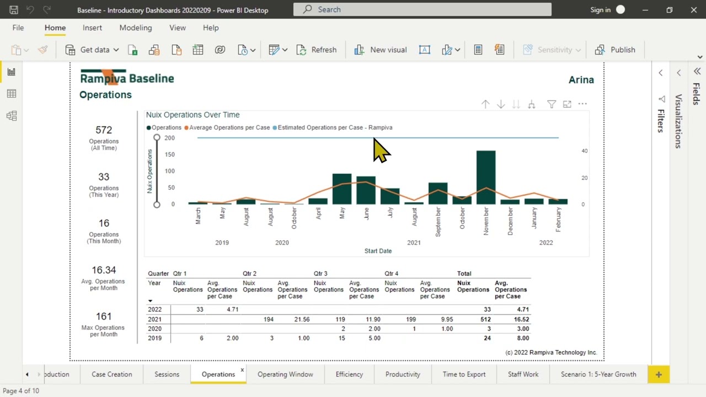Image resolution: width=706 pixels, height=397 pixels.
Task: Click the Average Operations per Case legend
Action: point(227,127)
